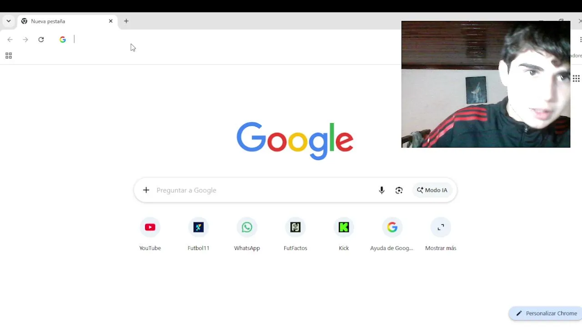Open the YouTube shortcut
Viewport: 582px width, 327px height.
(x=150, y=235)
